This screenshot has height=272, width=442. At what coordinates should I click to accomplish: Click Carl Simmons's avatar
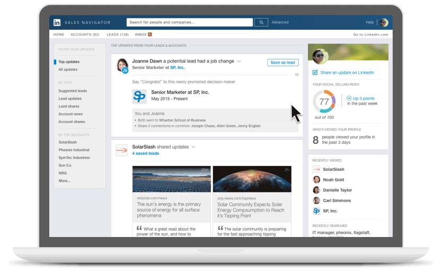[x=316, y=200]
